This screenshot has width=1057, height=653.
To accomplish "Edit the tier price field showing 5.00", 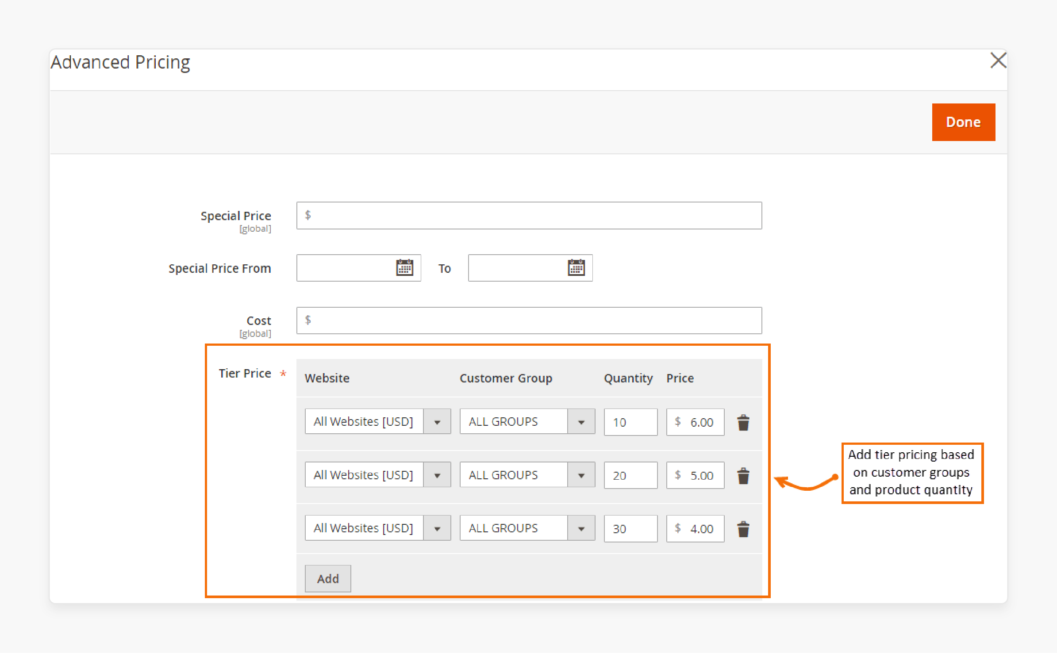I will tap(696, 475).
